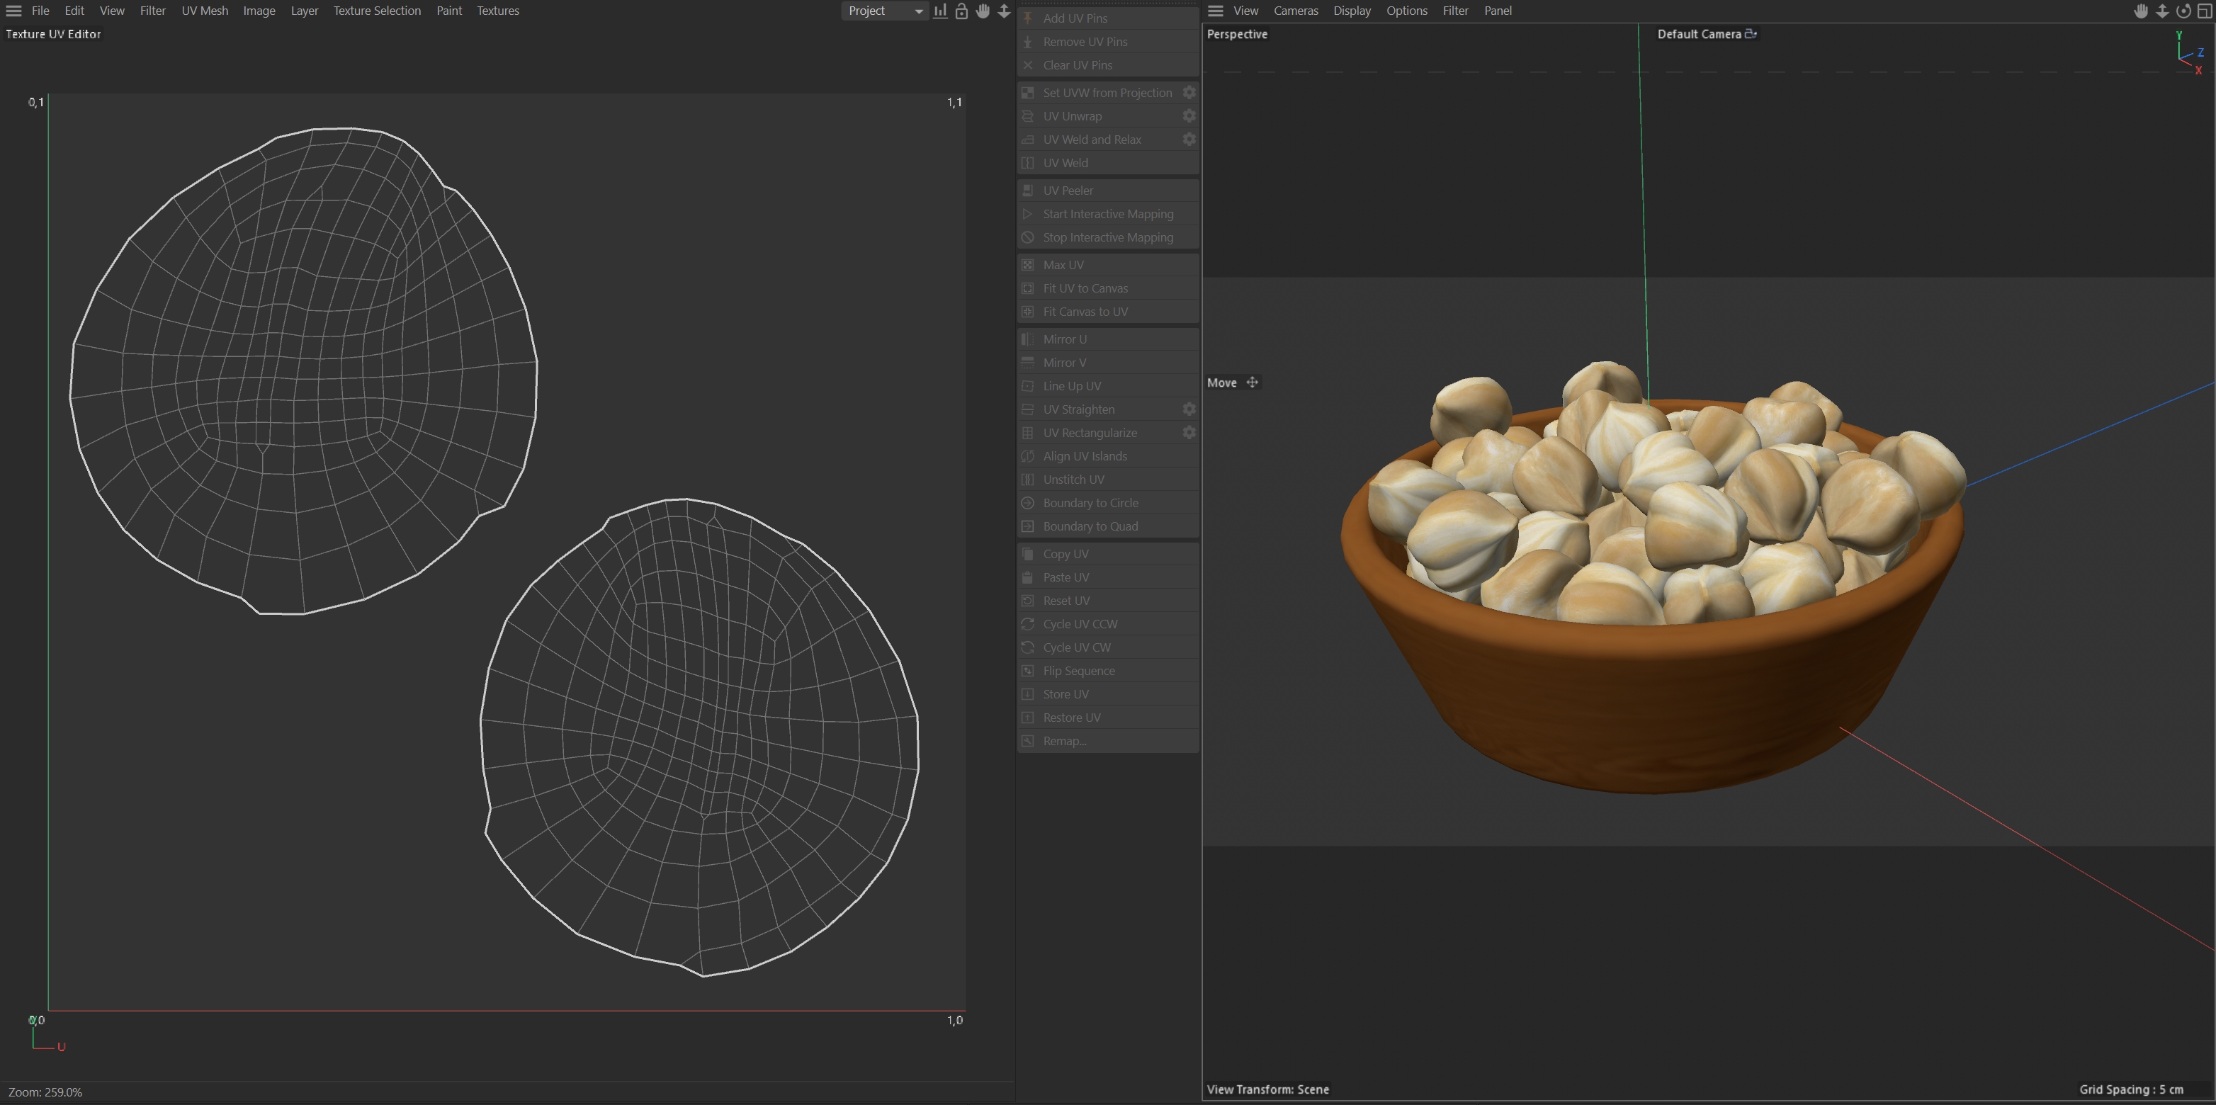This screenshot has height=1105, width=2216.
Task: Click the move handle icon beside Move
Action: click(1253, 382)
